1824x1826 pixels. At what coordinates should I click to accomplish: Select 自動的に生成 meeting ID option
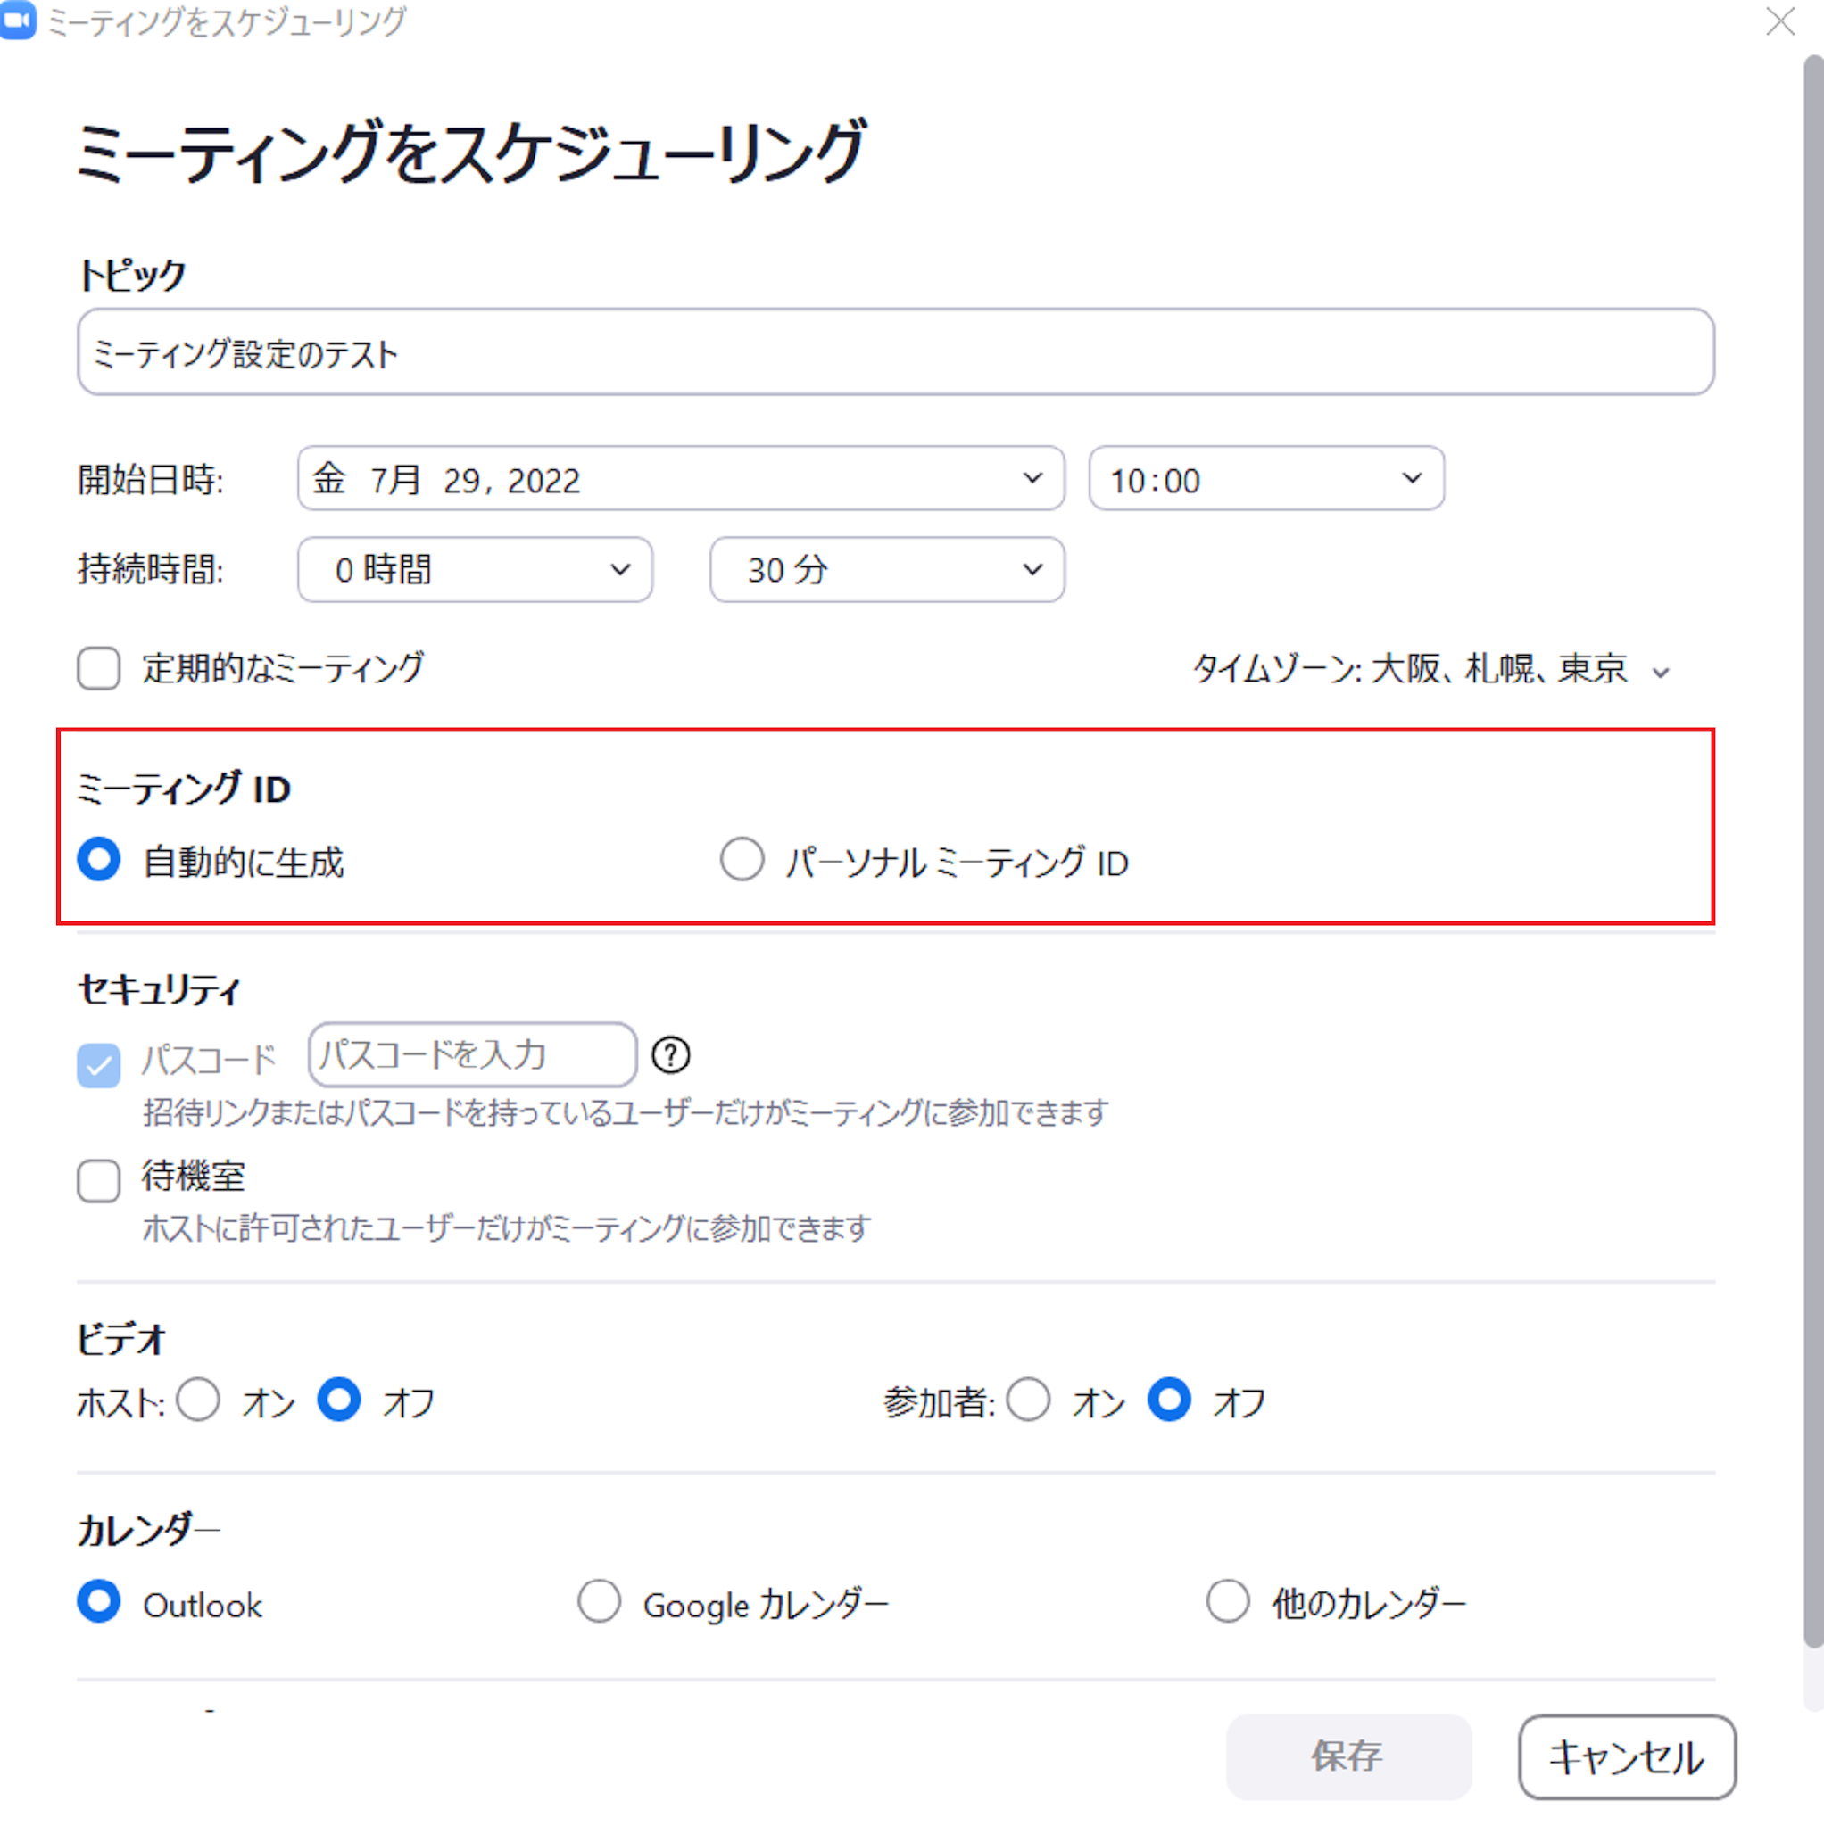tap(98, 859)
